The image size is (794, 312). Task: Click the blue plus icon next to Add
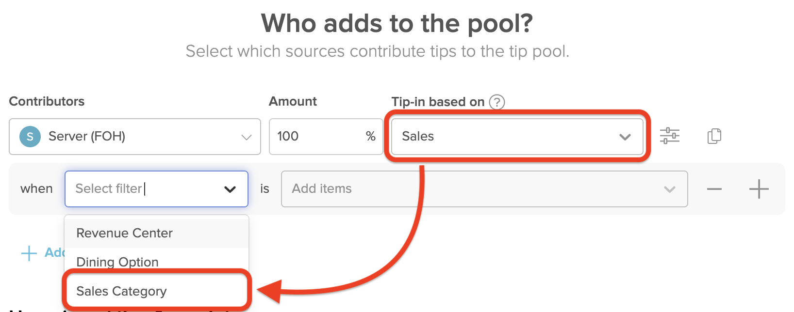tap(30, 252)
